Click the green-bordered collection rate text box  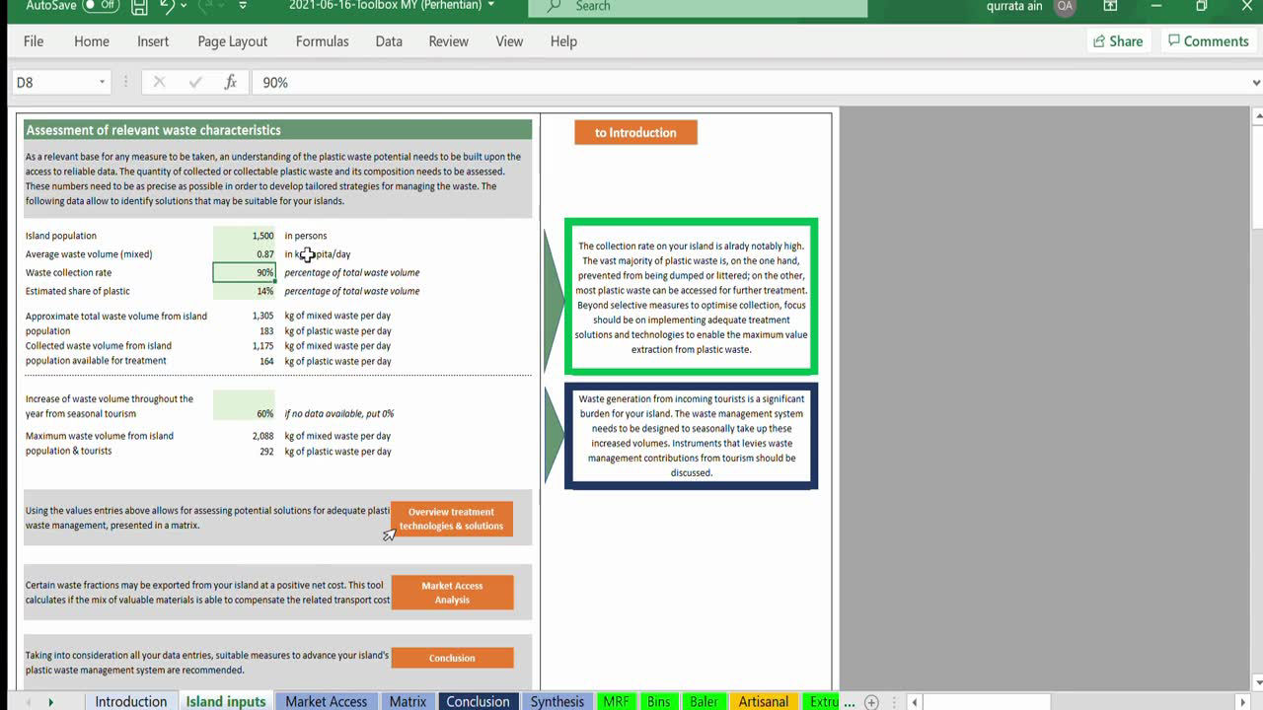691,297
